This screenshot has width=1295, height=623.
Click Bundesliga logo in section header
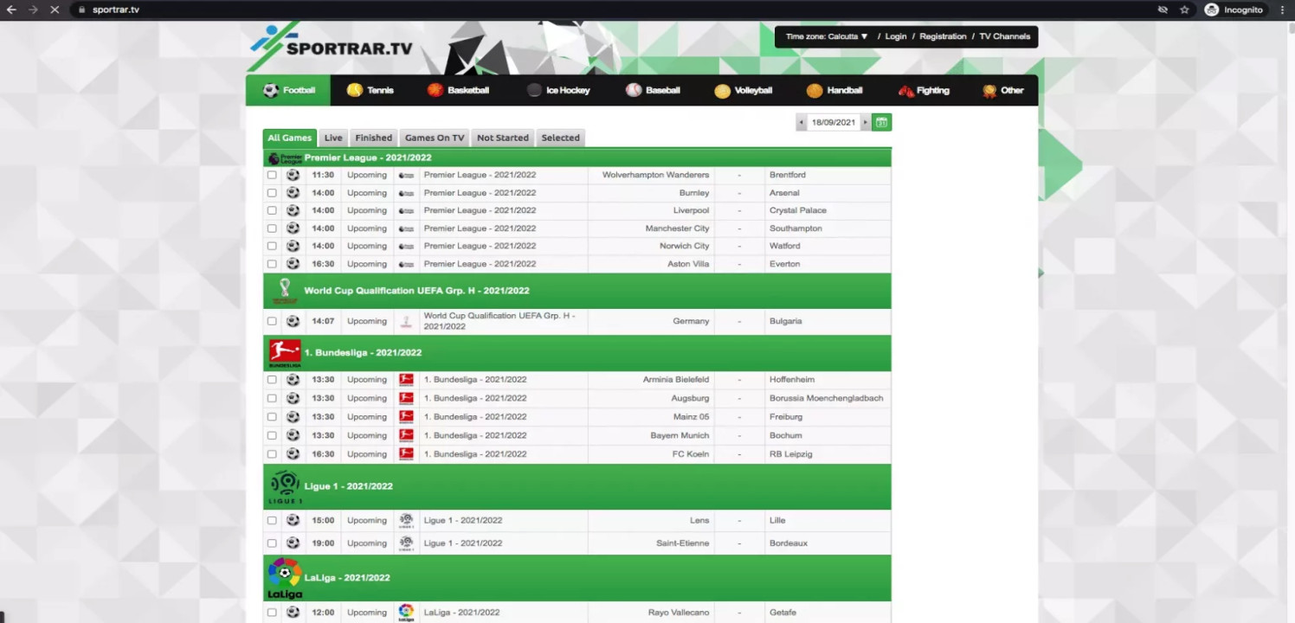coord(285,353)
